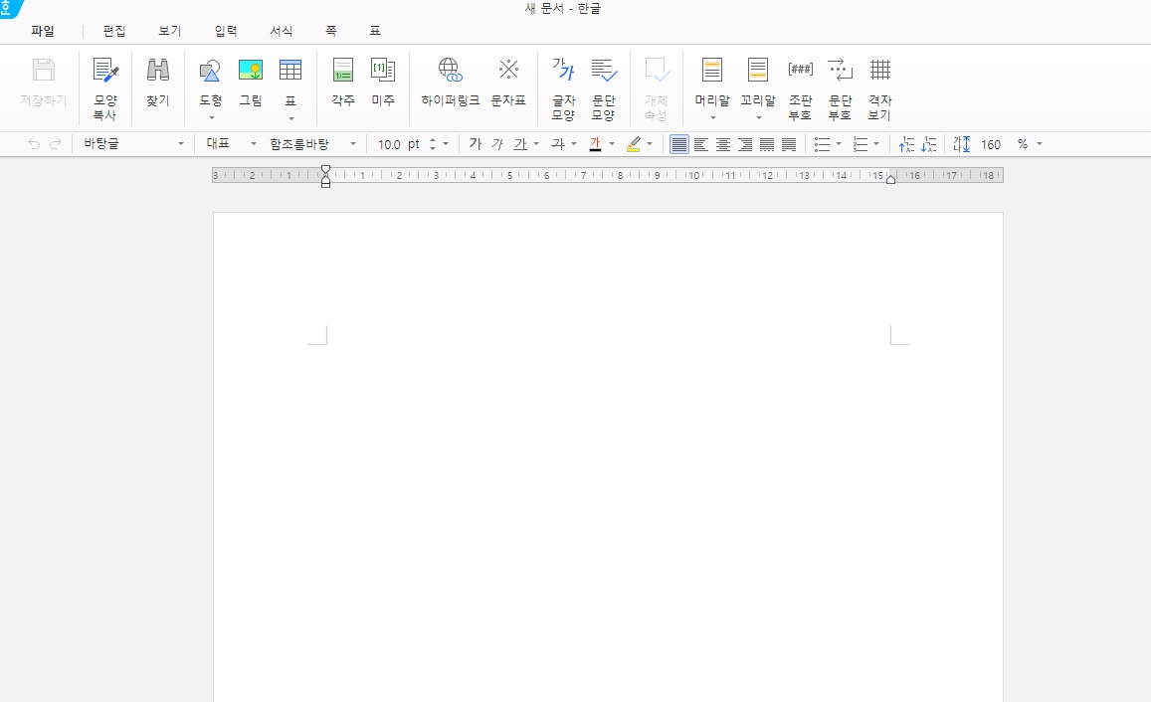Open the line spacing percent dropdown
The height and width of the screenshot is (702, 1151).
(x=1040, y=144)
